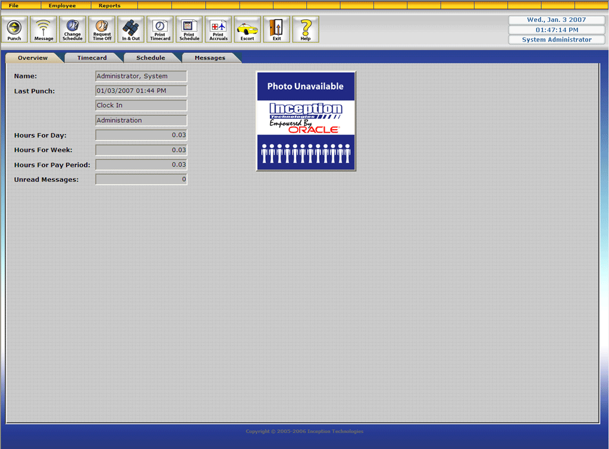Click the Escort taxi icon
This screenshot has height=449, width=609.
click(x=247, y=29)
